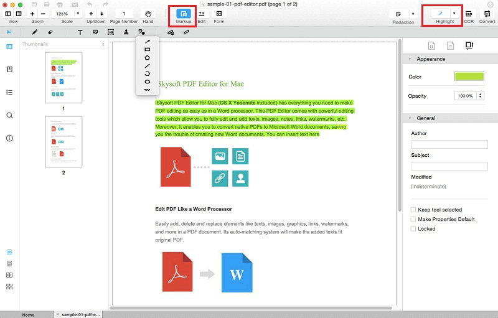The image size is (498, 318).
Task: Switch to sample-01-pdf-e... document tab
Action: coord(81,314)
